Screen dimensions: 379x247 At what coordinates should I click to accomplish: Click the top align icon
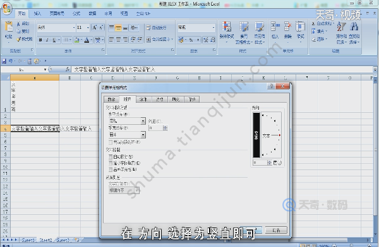pos(111,28)
